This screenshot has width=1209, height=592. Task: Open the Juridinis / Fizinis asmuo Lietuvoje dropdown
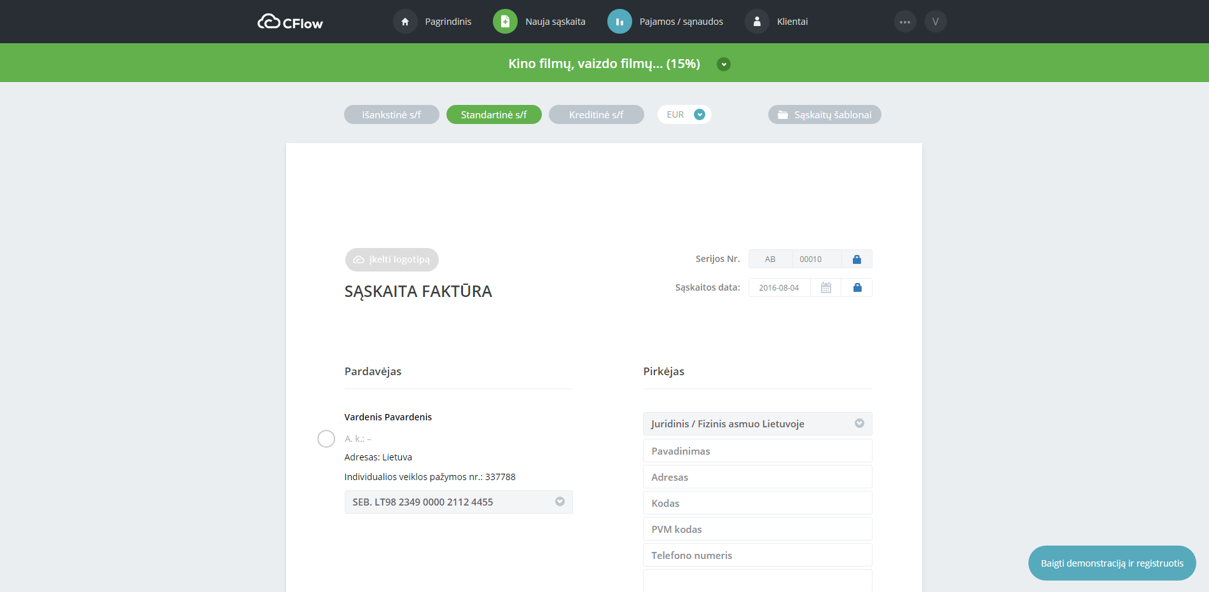[x=757, y=423]
